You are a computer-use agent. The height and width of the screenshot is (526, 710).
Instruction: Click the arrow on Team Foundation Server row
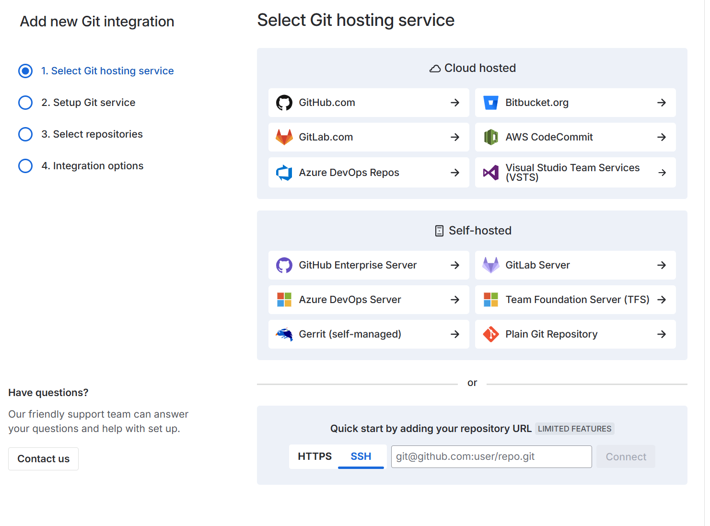coord(662,300)
